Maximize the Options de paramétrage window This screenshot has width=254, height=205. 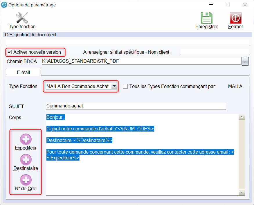point(228,5)
